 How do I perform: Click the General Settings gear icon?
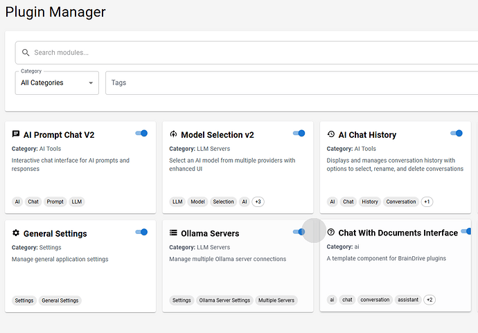coord(16,233)
